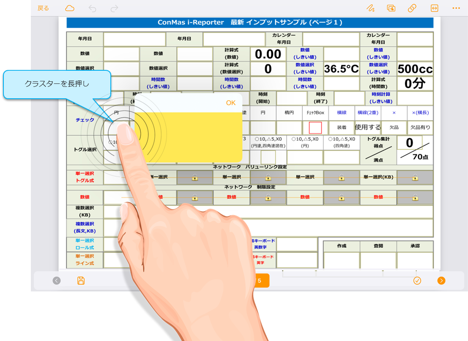Tap the cloud sync icon
Screen dimensions: 468x341
(70, 8)
